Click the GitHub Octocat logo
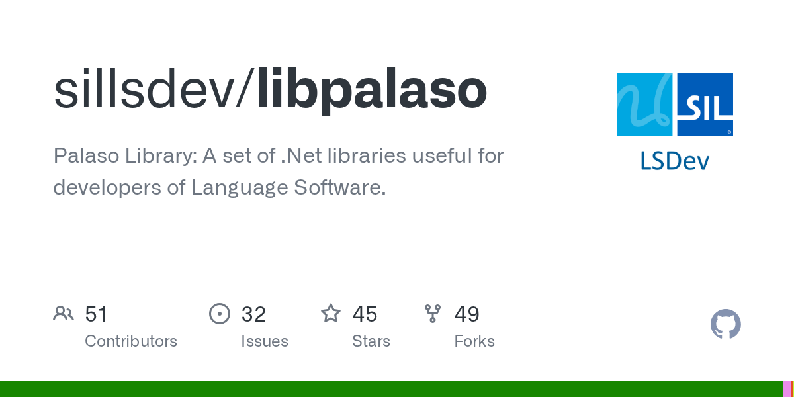The image size is (794, 397). 725,324
